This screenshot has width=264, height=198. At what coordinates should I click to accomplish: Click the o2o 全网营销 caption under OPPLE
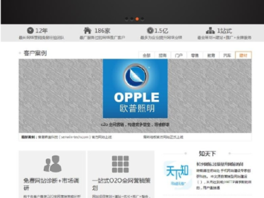[135, 125]
